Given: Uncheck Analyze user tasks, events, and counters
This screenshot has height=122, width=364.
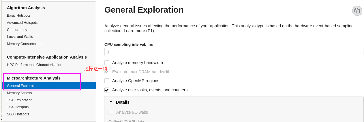Looking at the screenshot, I should (x=107, y=90).
